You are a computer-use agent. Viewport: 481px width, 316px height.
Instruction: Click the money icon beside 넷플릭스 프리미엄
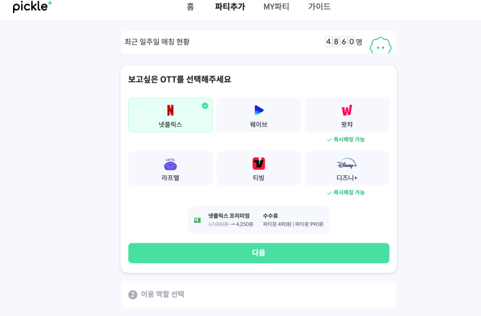[x=197, y=220]
